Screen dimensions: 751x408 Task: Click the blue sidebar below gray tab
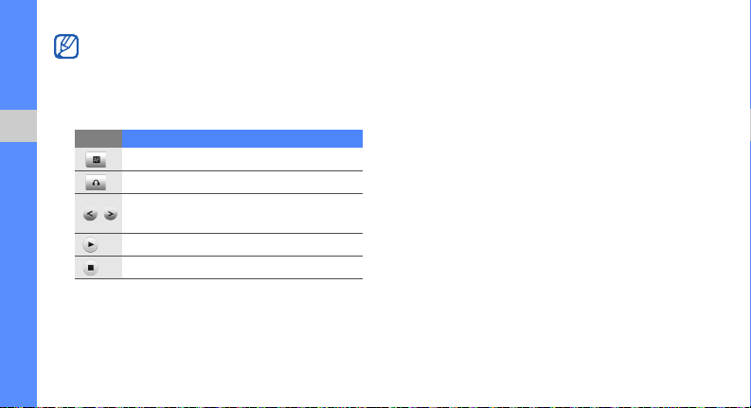[x=18, y=275]
